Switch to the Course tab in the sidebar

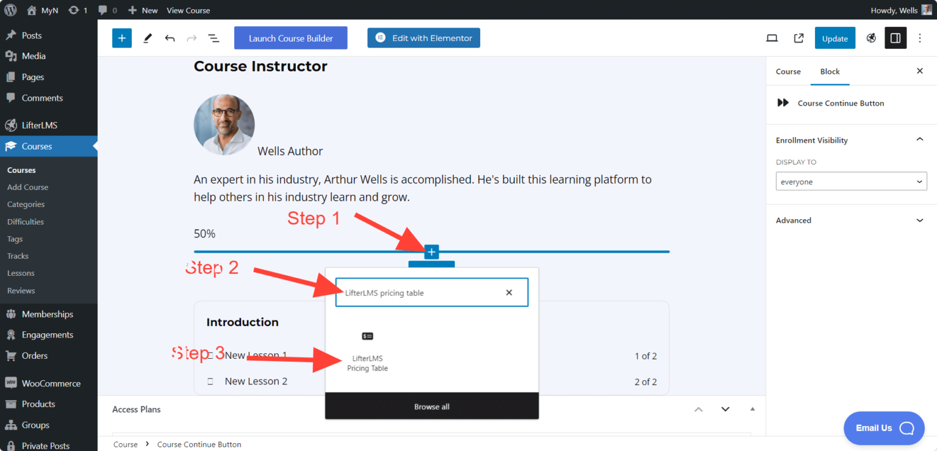tap(788, 71)
